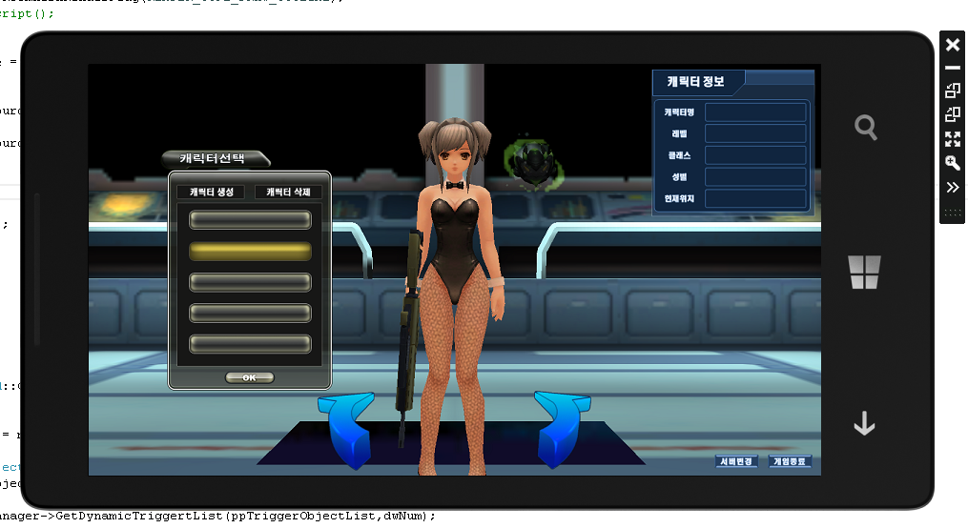Select the fifth character slot
The image size is (968, 528).
pos(250,344)
